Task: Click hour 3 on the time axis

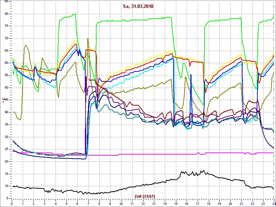Action: coord(45,203)
